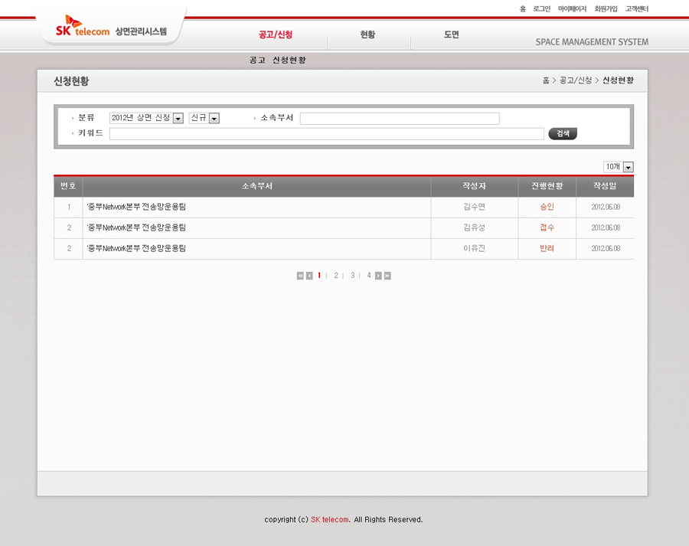Click the 진행현황 column header
The height and width of the screenshot is (546, 689).
[547, 186]
